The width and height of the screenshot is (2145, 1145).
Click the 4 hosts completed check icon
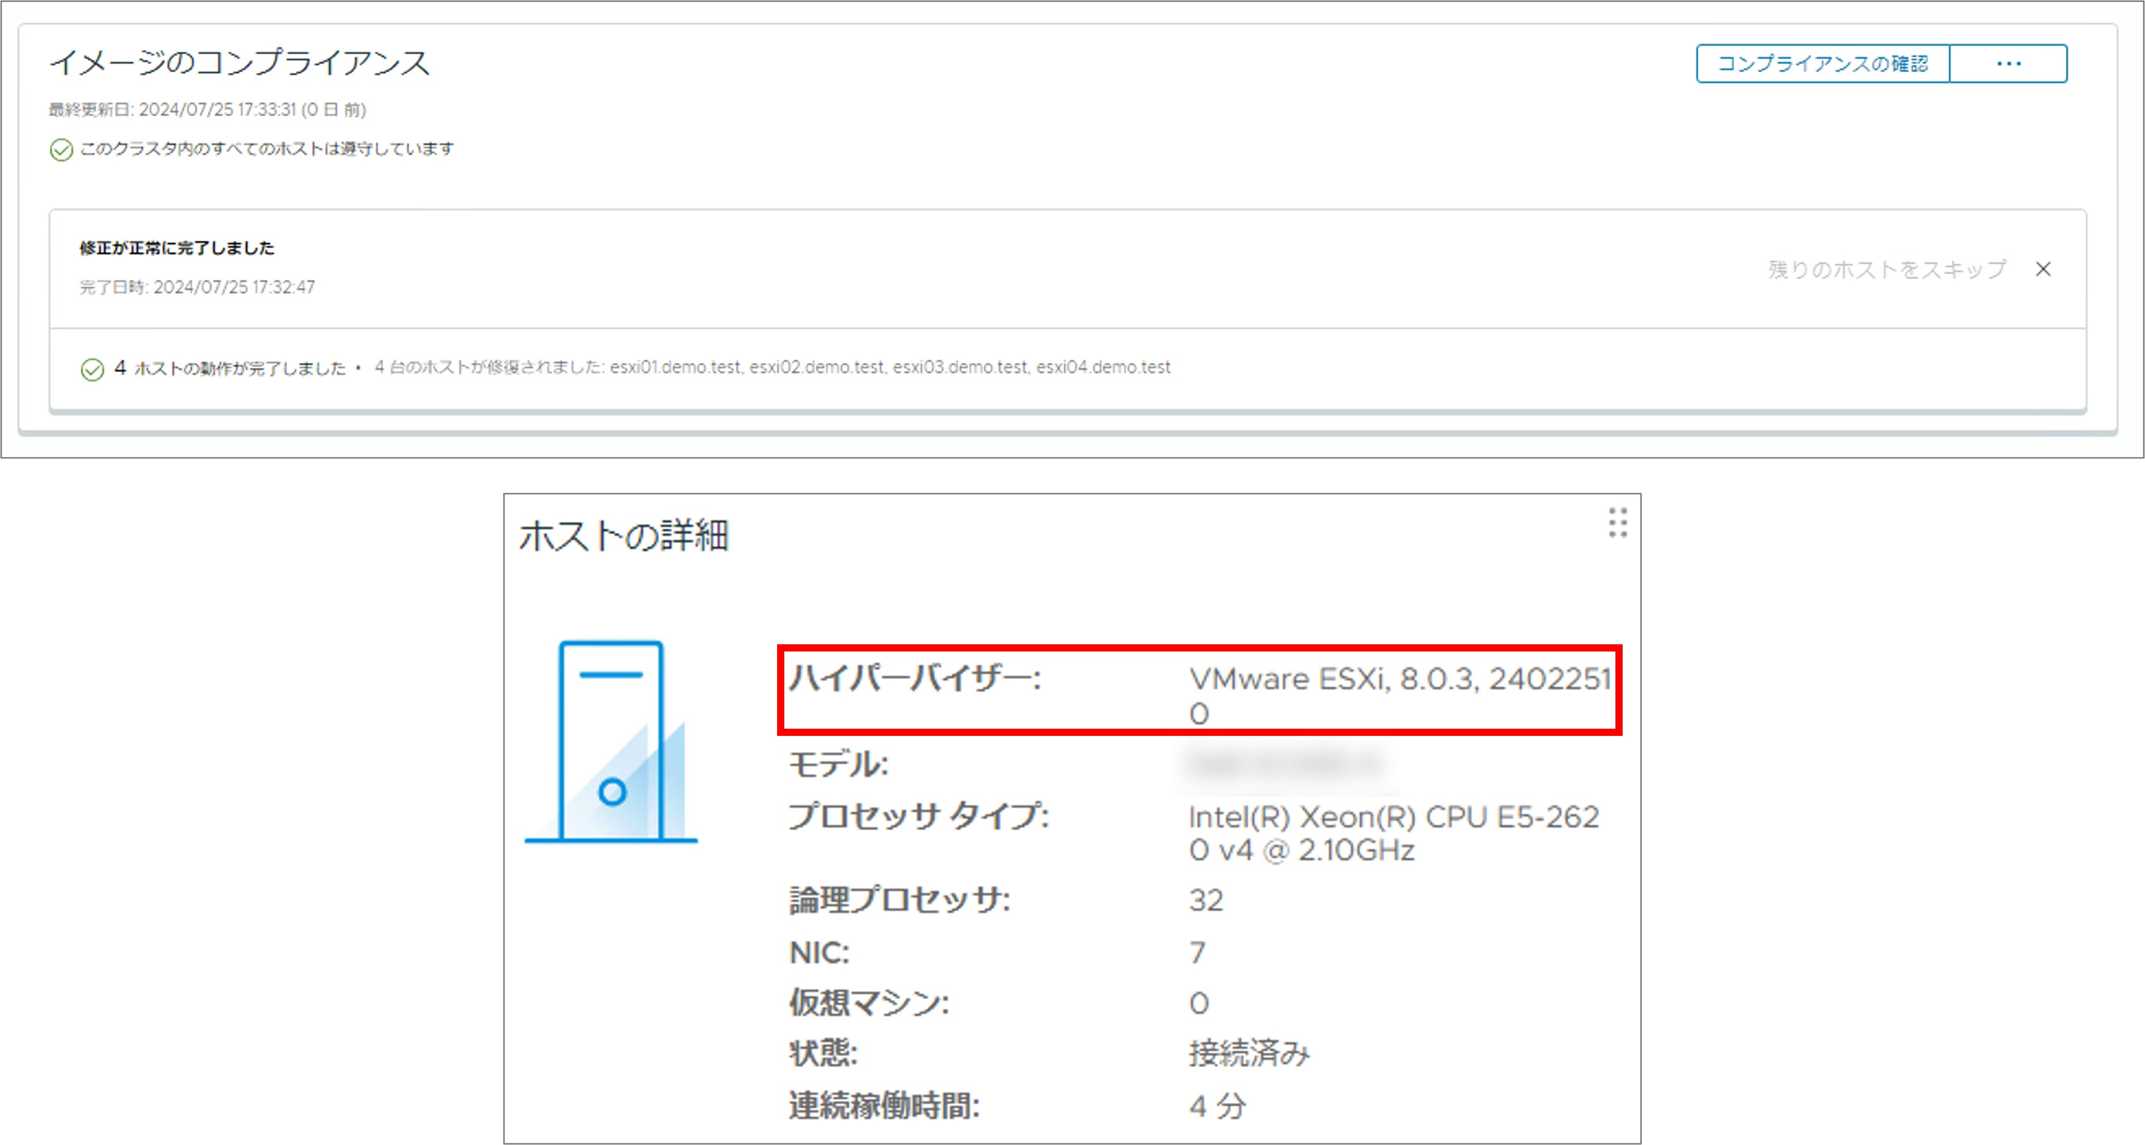93,369
